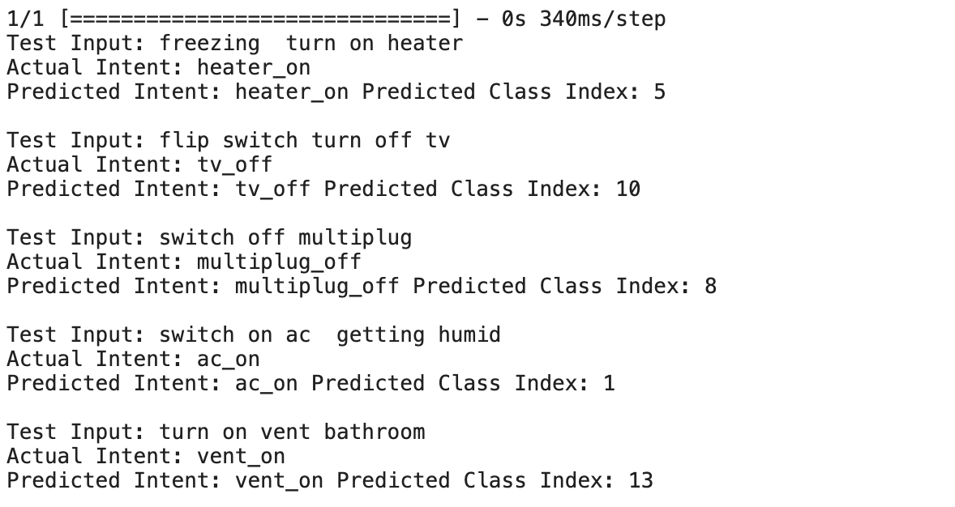Click the text 'flip switch turn off tv'
Viewport: 955px width, 507px height.
click(304, 140)
